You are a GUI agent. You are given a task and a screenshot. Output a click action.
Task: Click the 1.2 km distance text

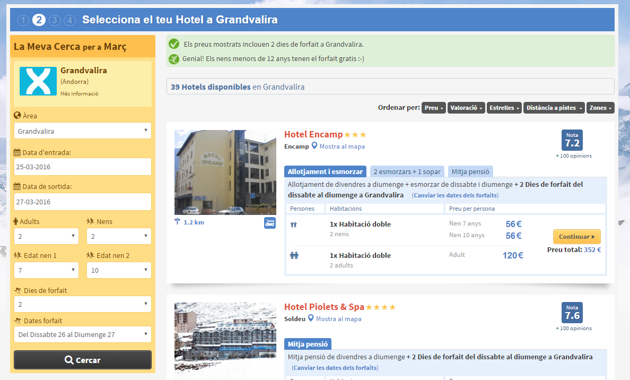tap(194, 222)
